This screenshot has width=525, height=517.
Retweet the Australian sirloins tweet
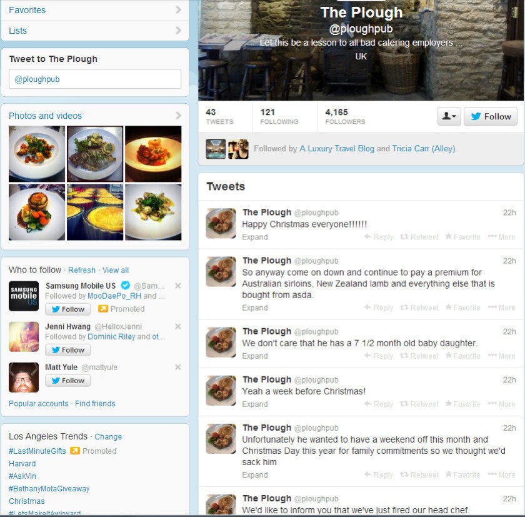(x=419, y=308)
